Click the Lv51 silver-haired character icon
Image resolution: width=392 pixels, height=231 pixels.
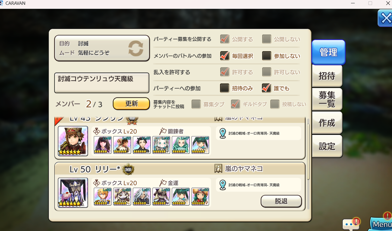(142, 197)
